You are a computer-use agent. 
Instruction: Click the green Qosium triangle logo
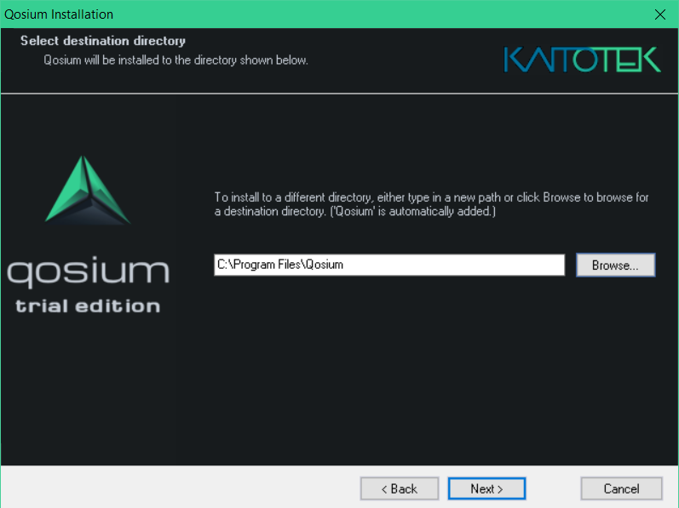(x=88, y=191)
